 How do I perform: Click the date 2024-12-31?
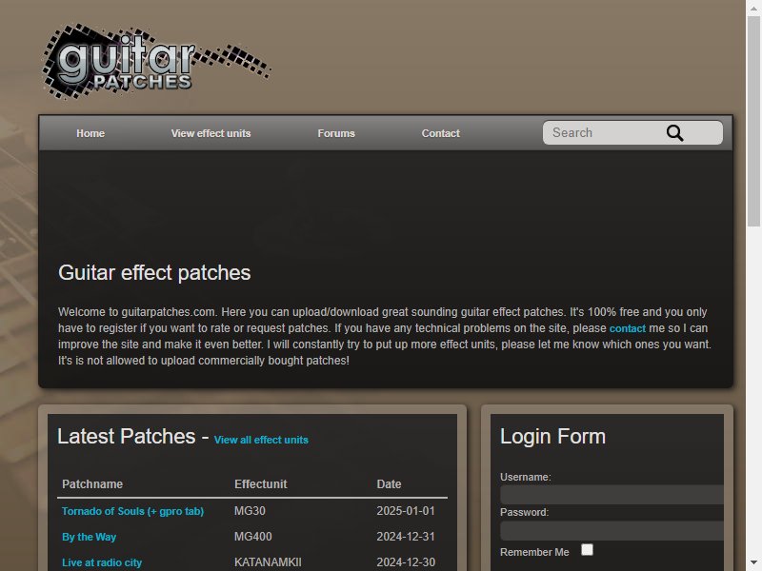pyautogui.click(x=406, y=537)
